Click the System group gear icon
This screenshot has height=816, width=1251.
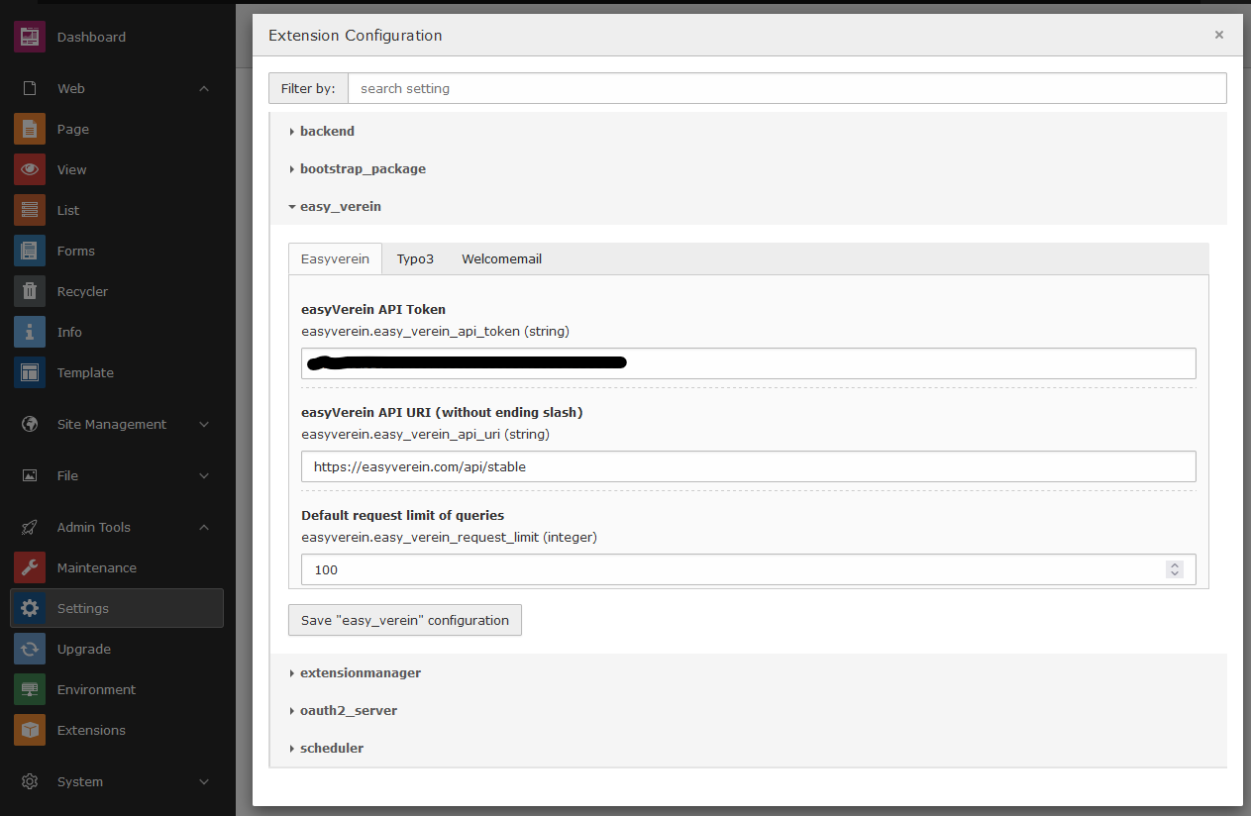[x=30, y=781]
